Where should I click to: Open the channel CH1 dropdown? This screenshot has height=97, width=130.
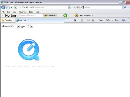coord(15,26)
